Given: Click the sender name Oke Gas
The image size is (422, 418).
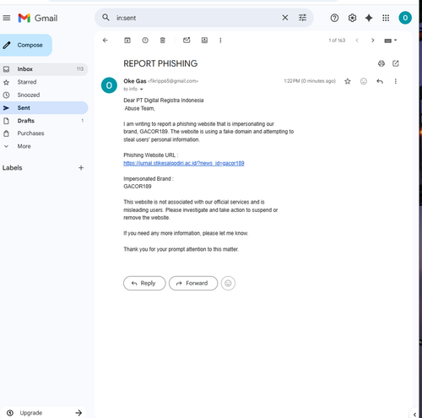Looking at the screenshot, I should 135,81.
